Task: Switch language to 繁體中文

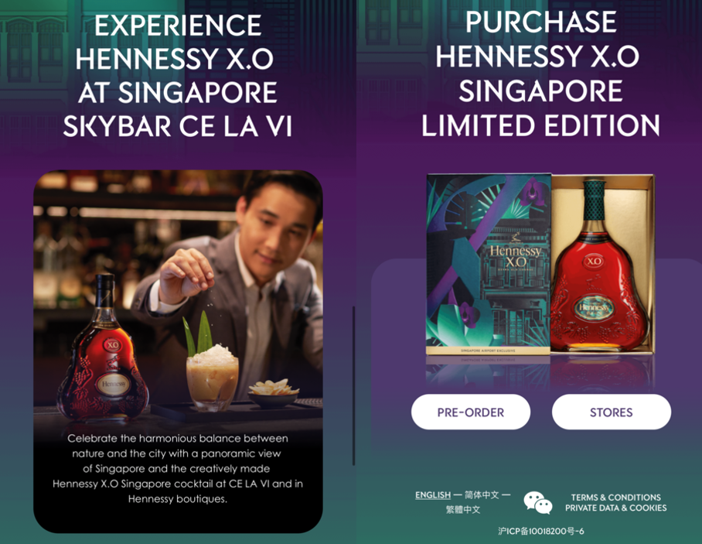Action: click(463, 509)
